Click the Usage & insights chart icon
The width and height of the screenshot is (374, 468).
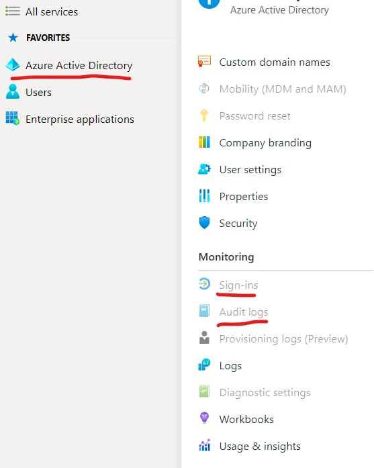tap(205, 445)
